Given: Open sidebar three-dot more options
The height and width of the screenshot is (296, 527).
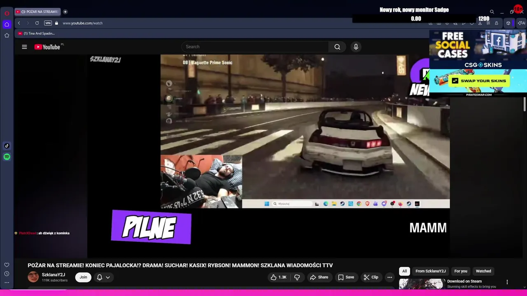Looking at the screenshot, I should point(7,282).
